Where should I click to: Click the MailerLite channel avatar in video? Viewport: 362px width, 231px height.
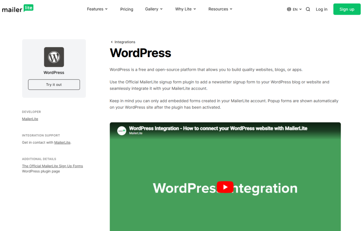tap(122, 131)
